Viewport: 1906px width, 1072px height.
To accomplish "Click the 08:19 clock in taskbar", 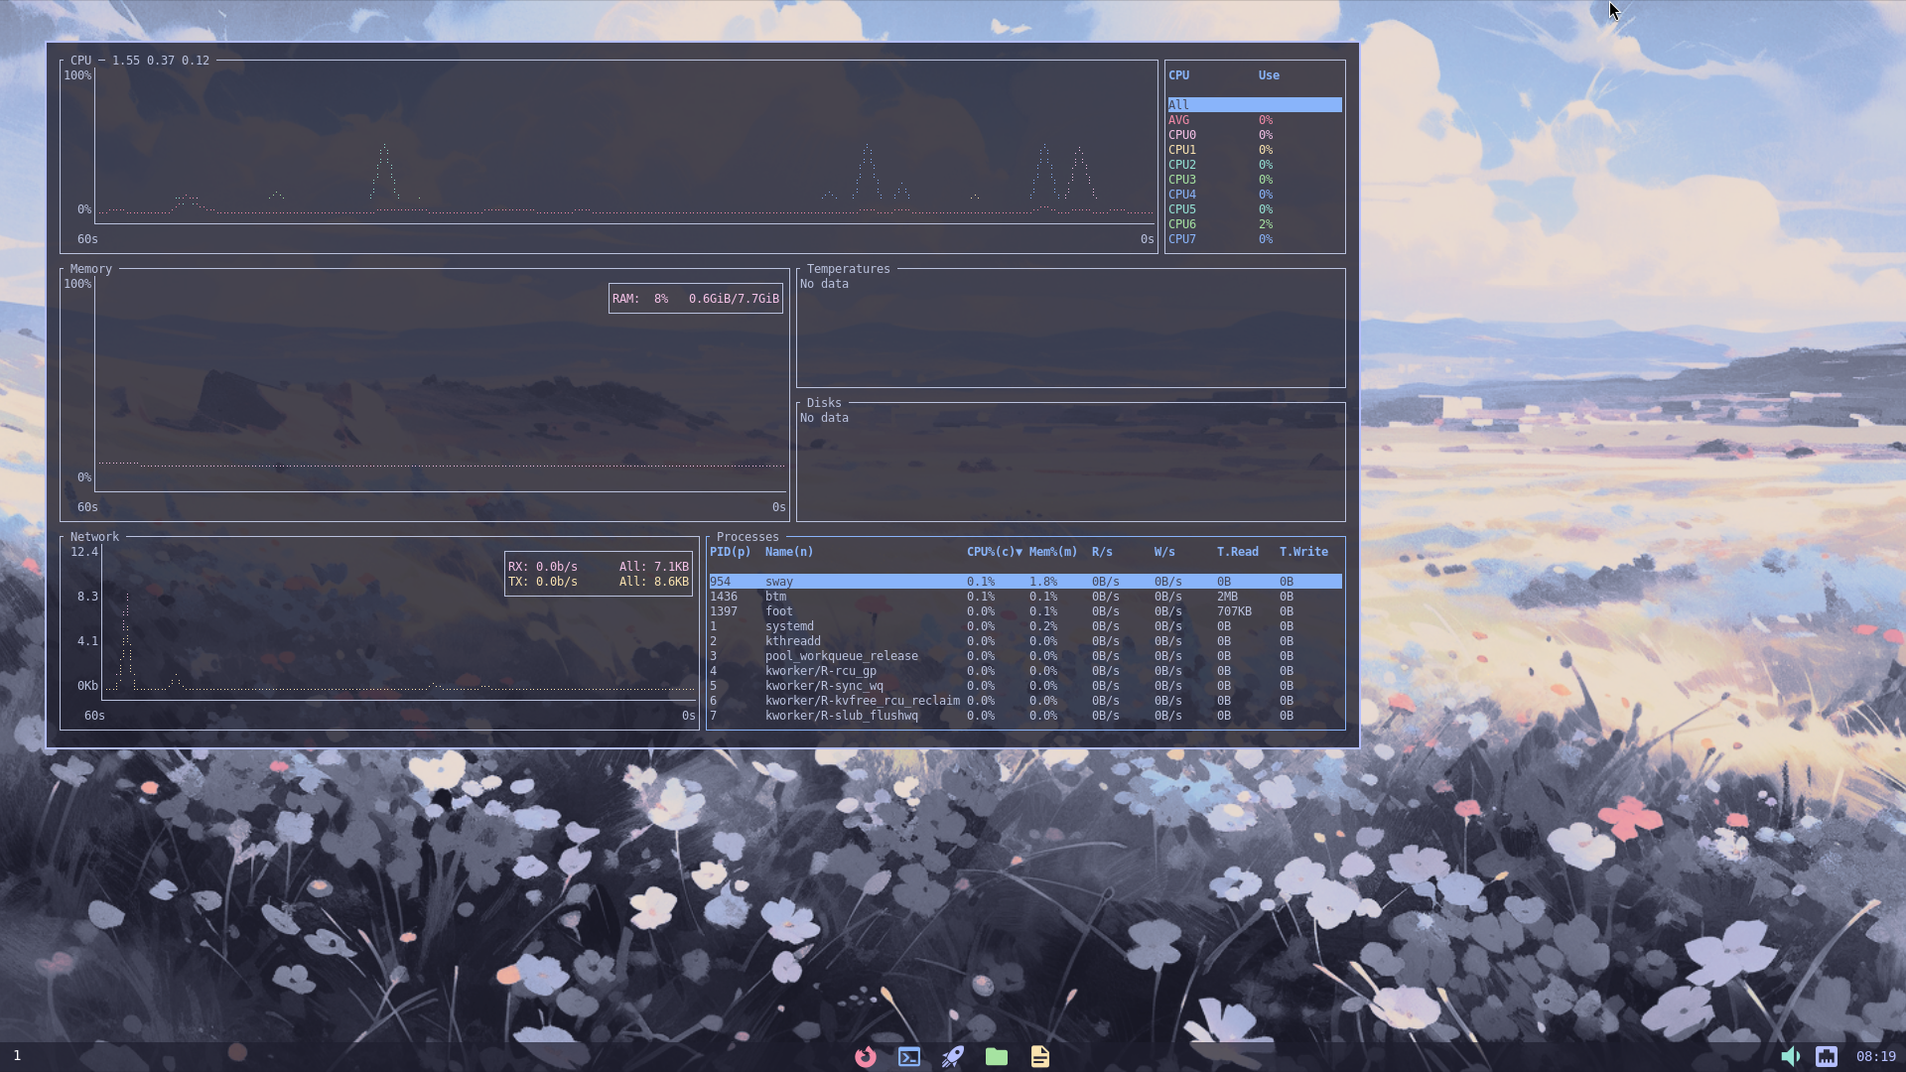I will pos(1875,1056).
